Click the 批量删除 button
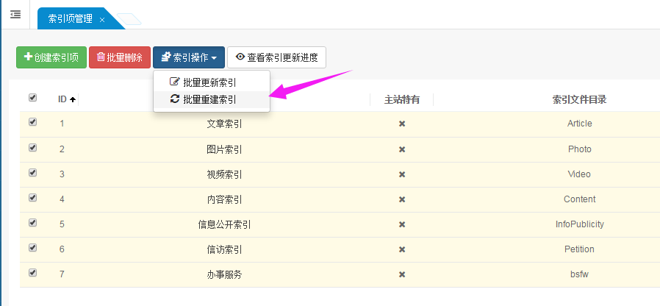Screen dimensions: 660x306 [x=120, y=57]
